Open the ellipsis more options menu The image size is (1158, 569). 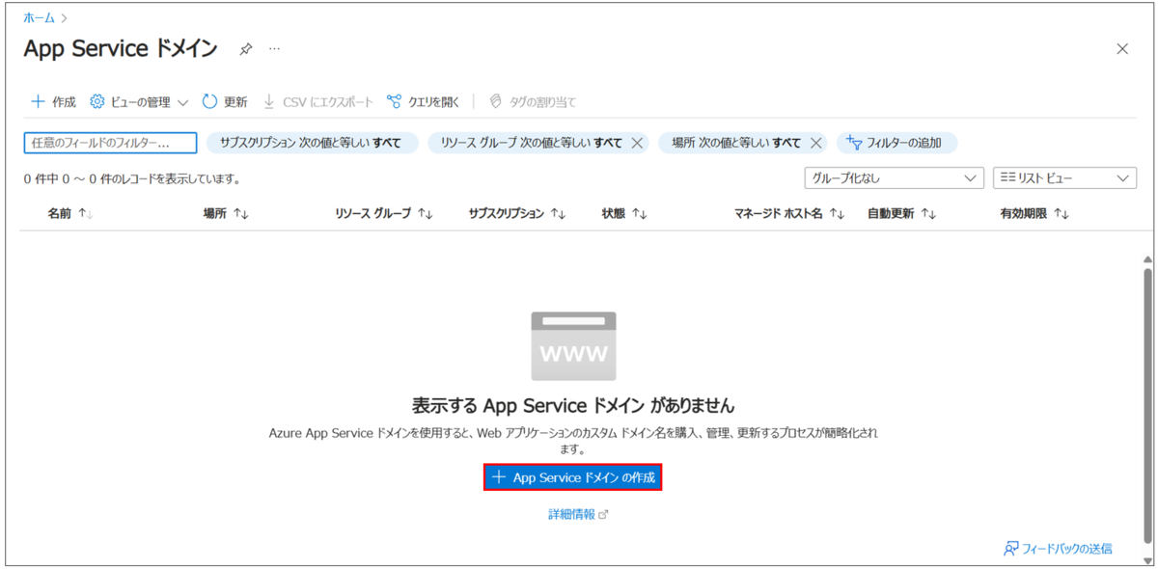274,49
